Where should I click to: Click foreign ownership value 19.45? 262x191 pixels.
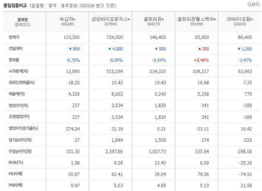(160, 83)
